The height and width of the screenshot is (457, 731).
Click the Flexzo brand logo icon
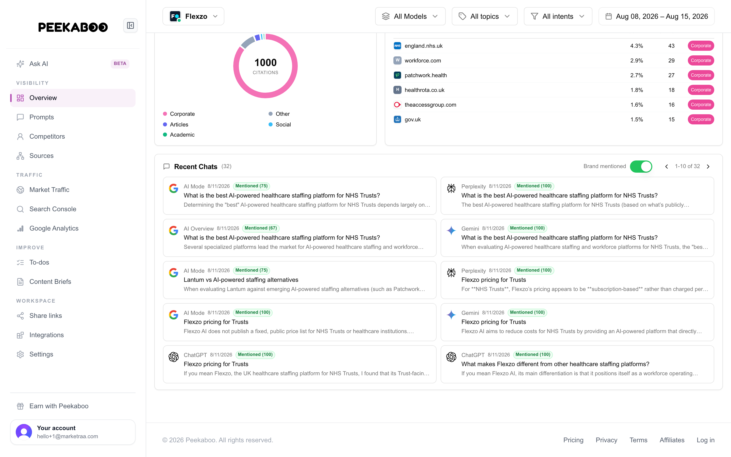point(175,16)
